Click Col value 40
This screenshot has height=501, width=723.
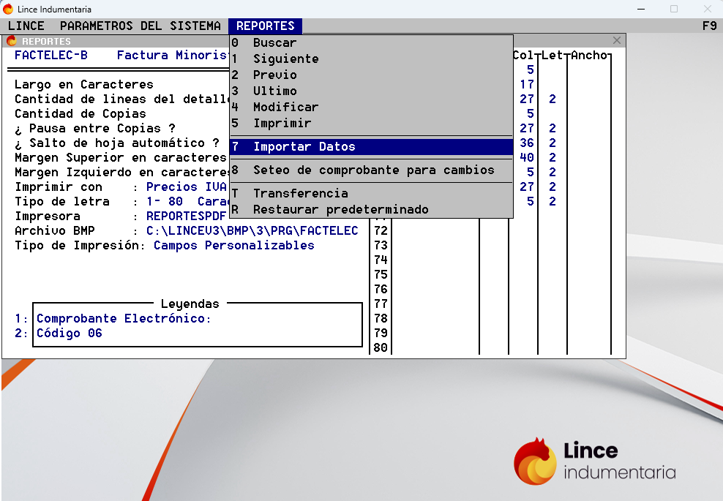pos(527,158)
